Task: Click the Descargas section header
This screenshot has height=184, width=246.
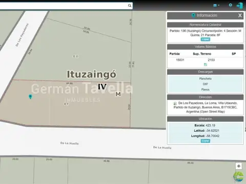Action: click(x=205, y=72)
